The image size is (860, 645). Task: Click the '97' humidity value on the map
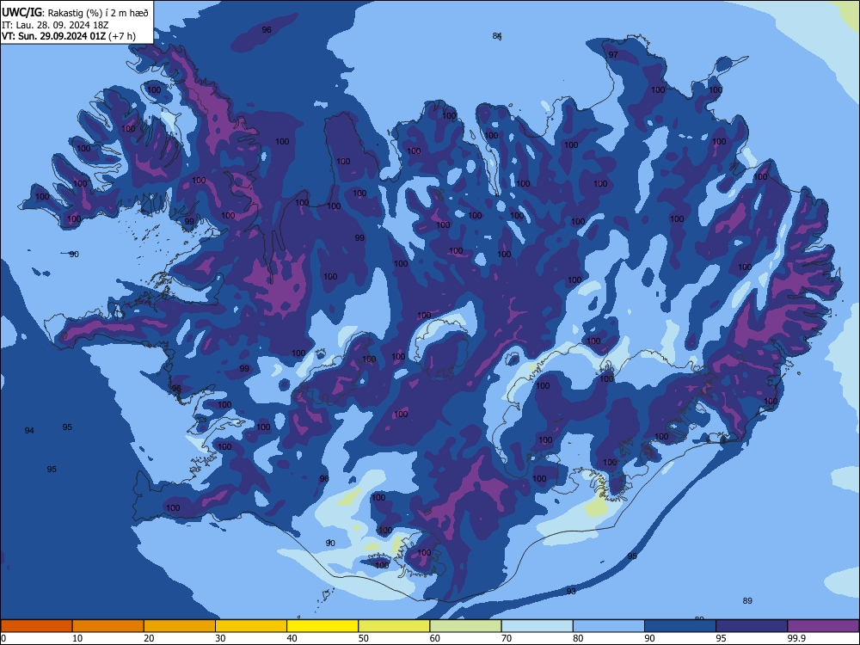613,55
